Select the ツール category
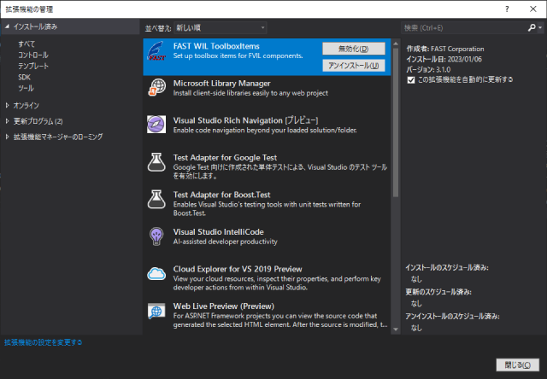The image size is (547, 379). (x=26, y=88)
